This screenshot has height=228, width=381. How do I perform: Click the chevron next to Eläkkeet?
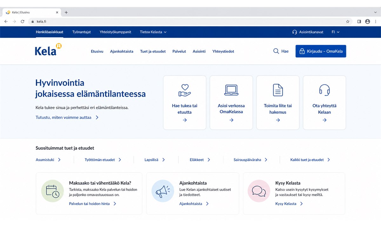[x=209, y=160]
